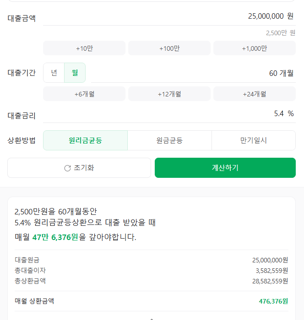The height and width of the screenshot is (320, 304).
Task: Click the 총대출이자 3,582,559원 amount
Action: click(272, 271)
